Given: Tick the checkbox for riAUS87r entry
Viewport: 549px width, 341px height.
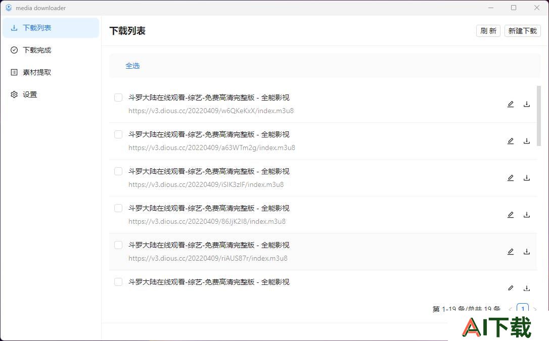Looking at the screenshot, I should (x=118, y=245).
